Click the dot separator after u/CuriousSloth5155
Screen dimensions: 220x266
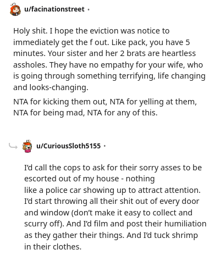105,146
